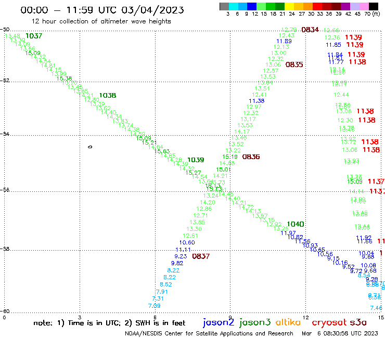This screenshot has width=385, height=338.
Task: Click time label '0836'
Action: tap(251, 157)
